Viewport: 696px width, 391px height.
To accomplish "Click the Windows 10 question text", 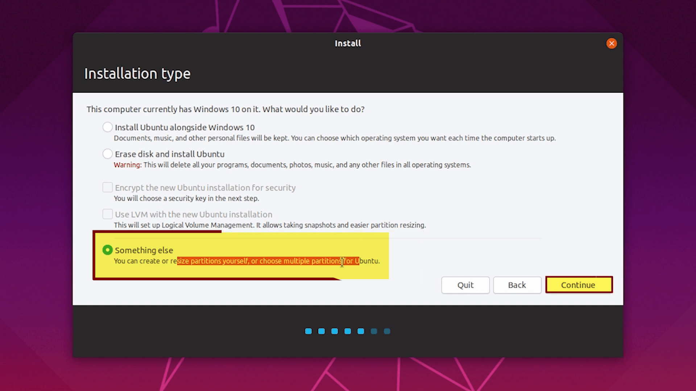I will point(225,109).
